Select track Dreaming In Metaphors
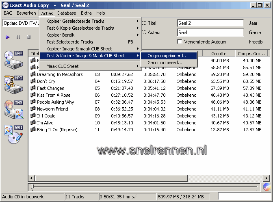Image resolution: width=273 pixels, height=202 pixels. (x=60, y=74)
